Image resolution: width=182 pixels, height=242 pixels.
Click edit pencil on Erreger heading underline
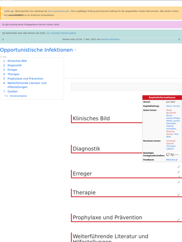pyautogui.click(x=179, y=177)
